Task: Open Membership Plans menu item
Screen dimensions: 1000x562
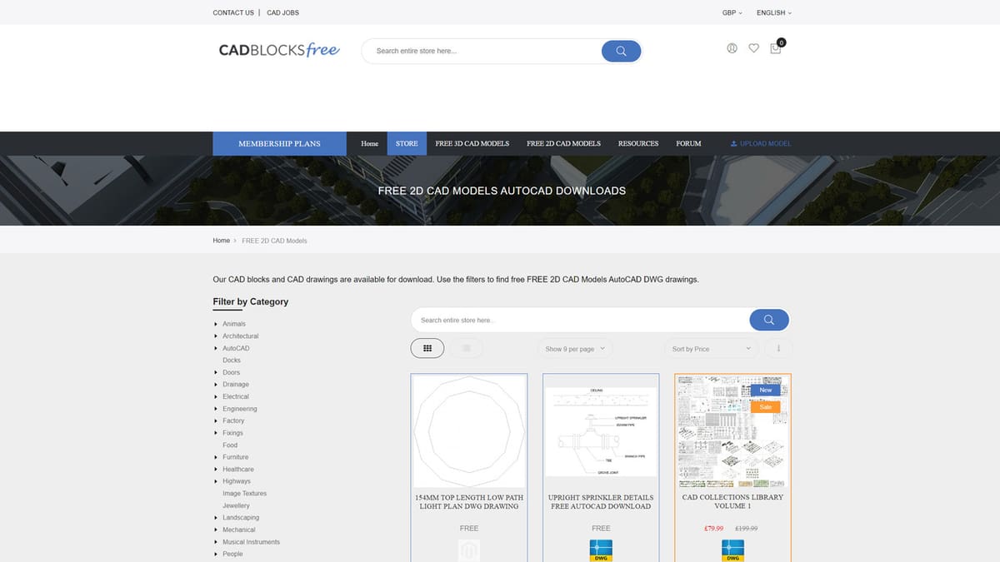Action: pyautogui.click(x=279, y=143)
